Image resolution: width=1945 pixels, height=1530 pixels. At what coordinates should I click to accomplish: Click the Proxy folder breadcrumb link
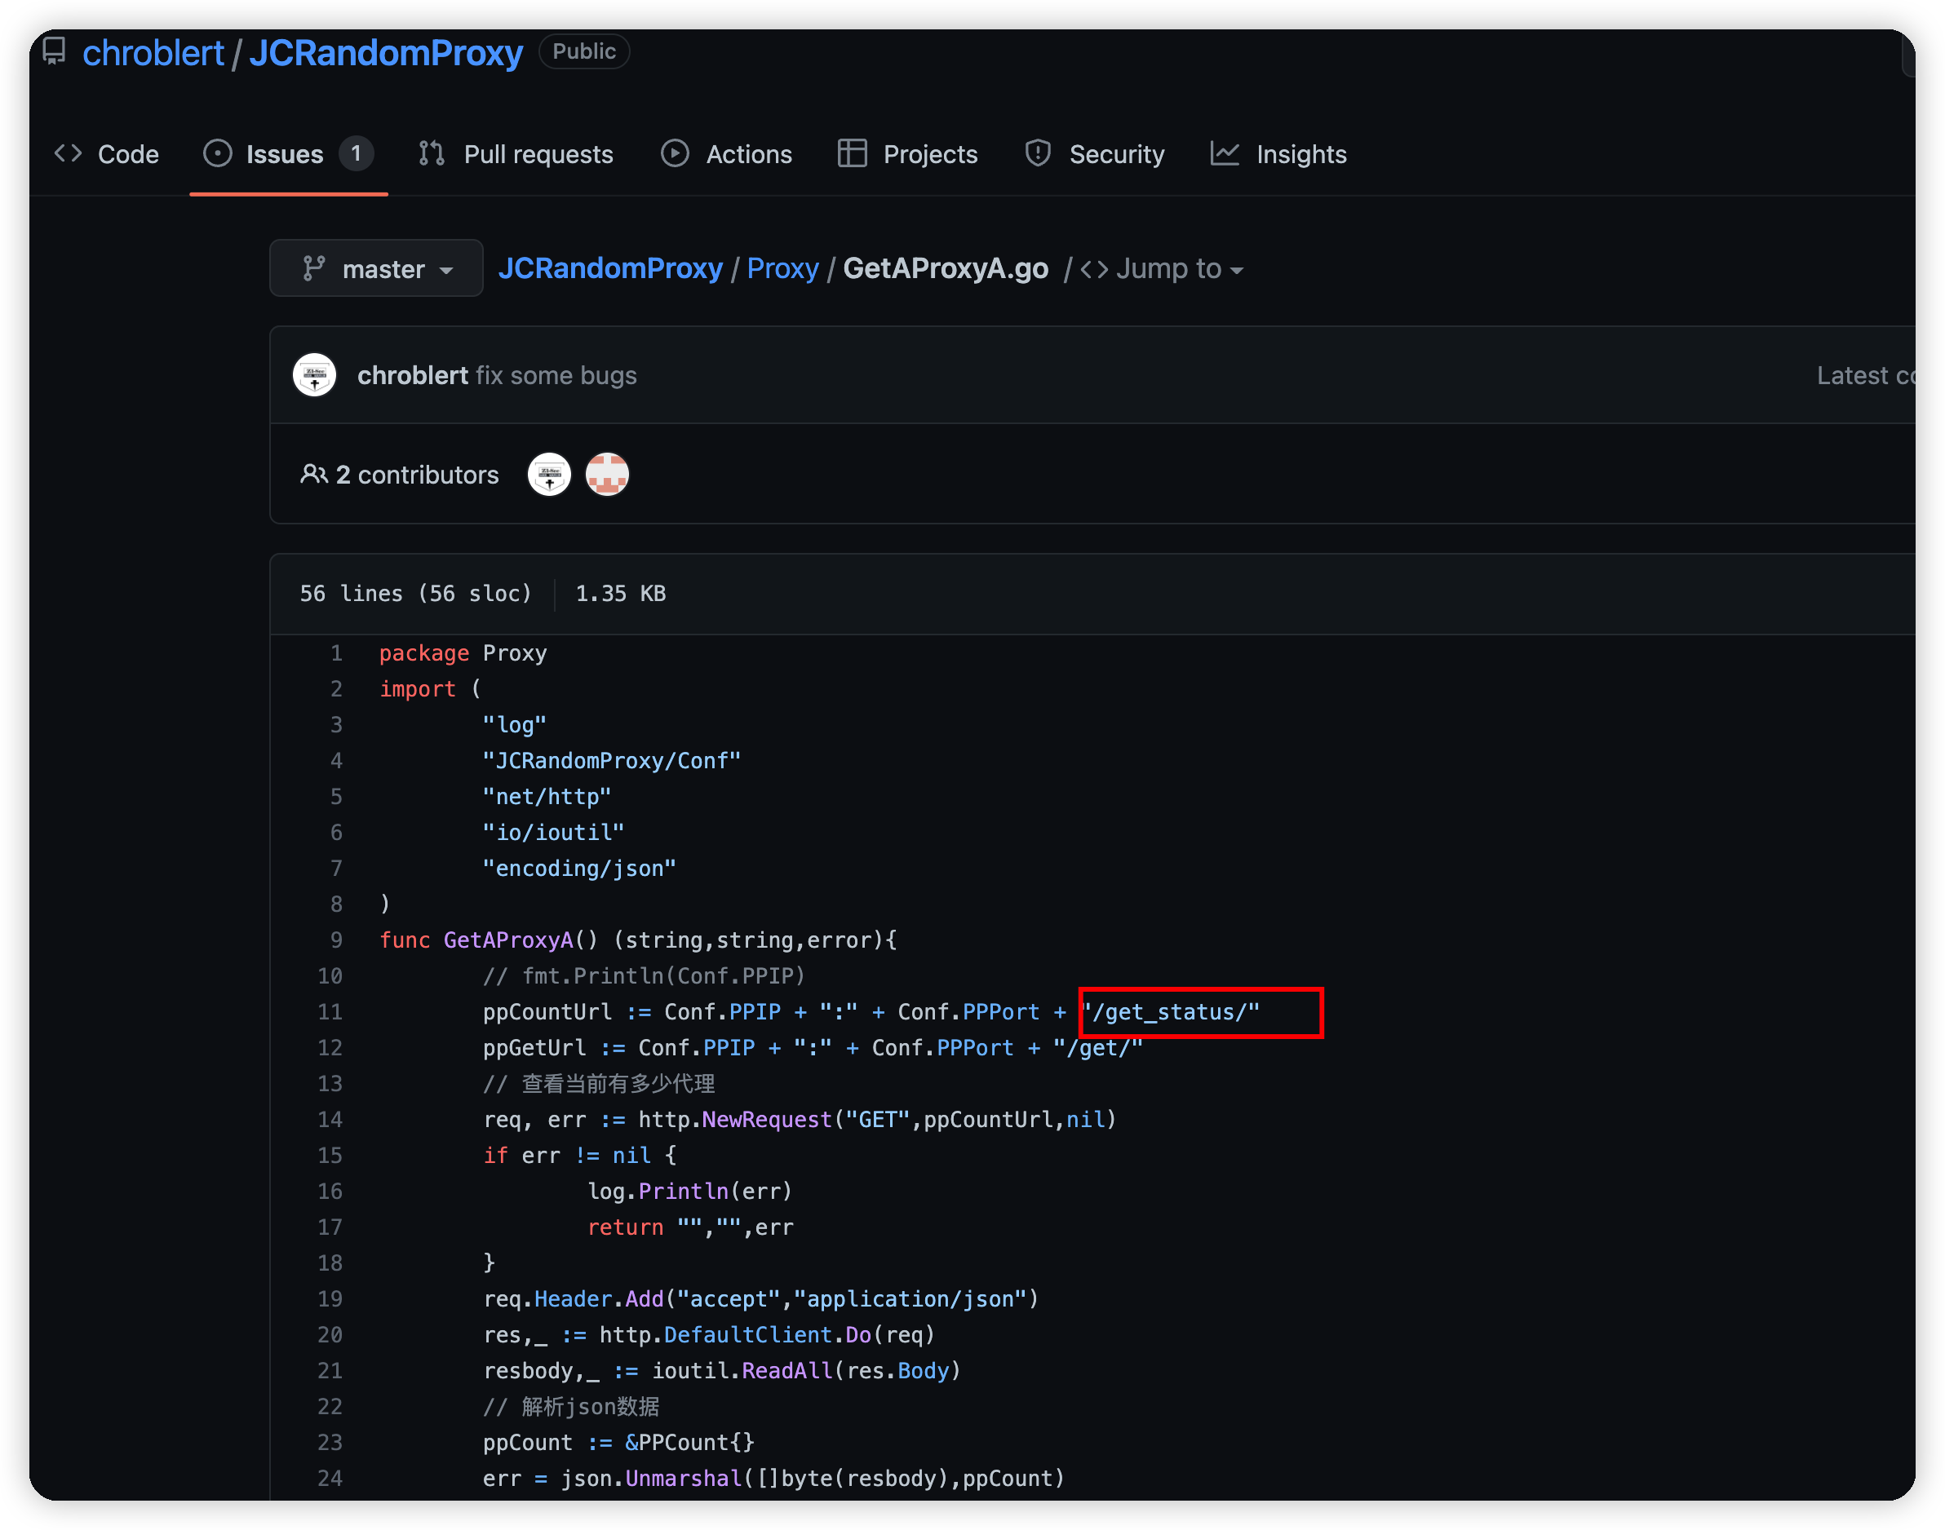pyautogui.click(x=782, y=268)
